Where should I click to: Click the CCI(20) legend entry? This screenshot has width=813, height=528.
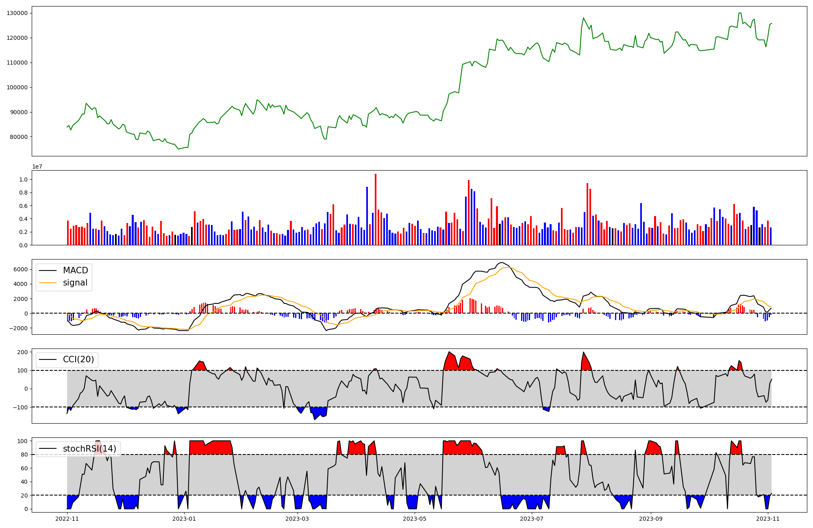tap(78, 359)
